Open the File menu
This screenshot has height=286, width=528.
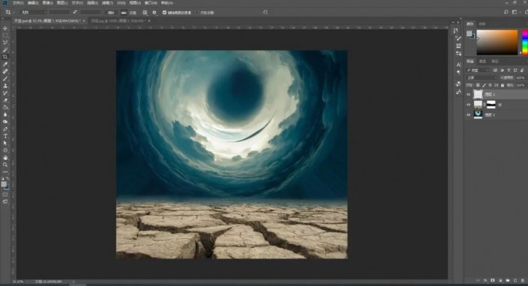coord(18,3)
